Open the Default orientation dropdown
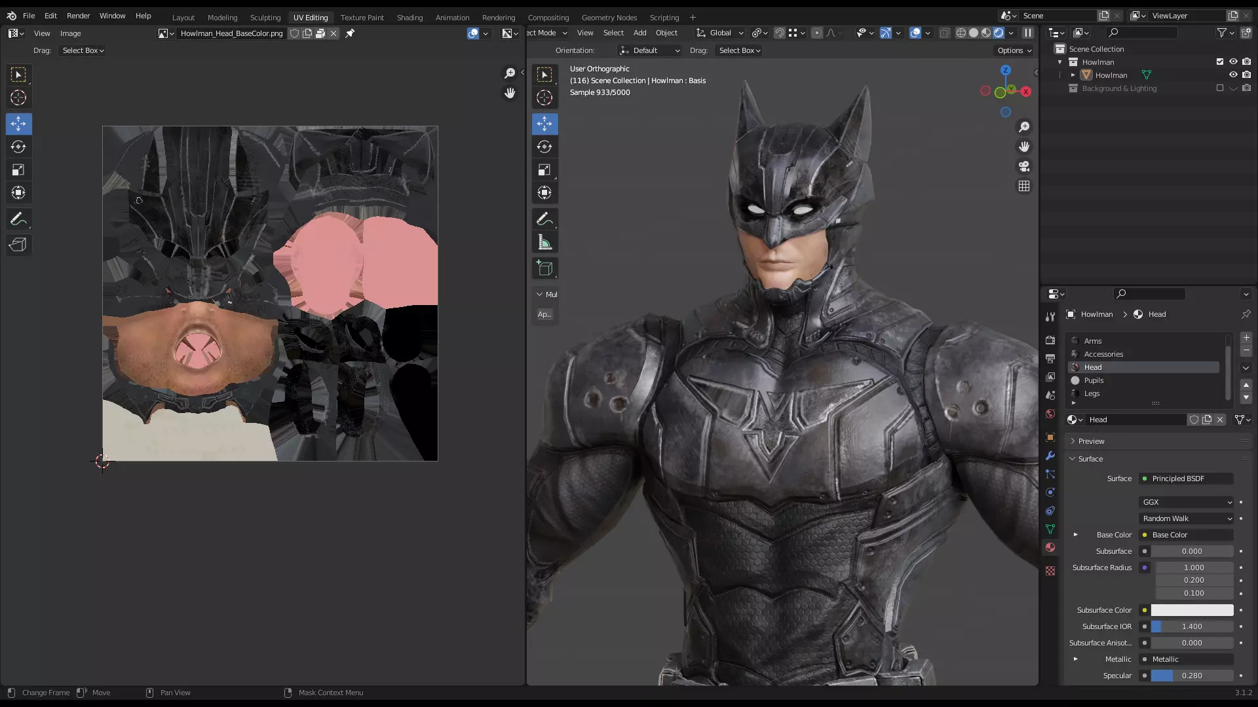The width and height of the screenshot is (1258, 707). [650, 50]
